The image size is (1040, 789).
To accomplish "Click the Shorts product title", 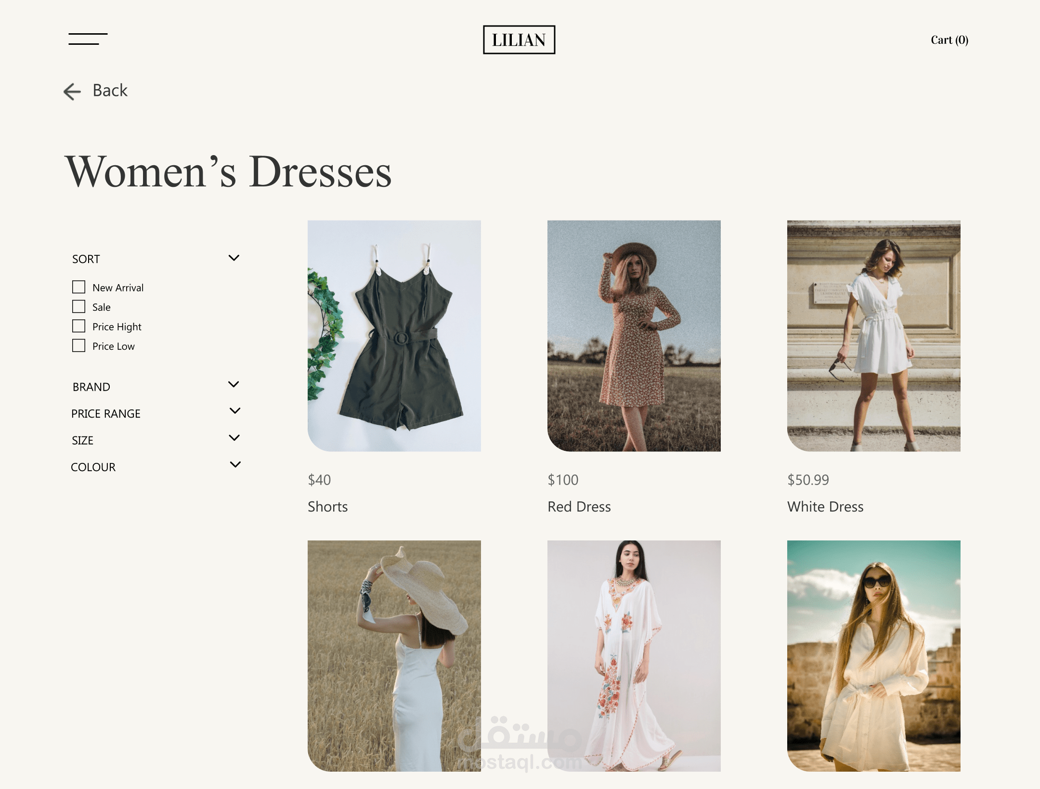I will tap(327, 507).
